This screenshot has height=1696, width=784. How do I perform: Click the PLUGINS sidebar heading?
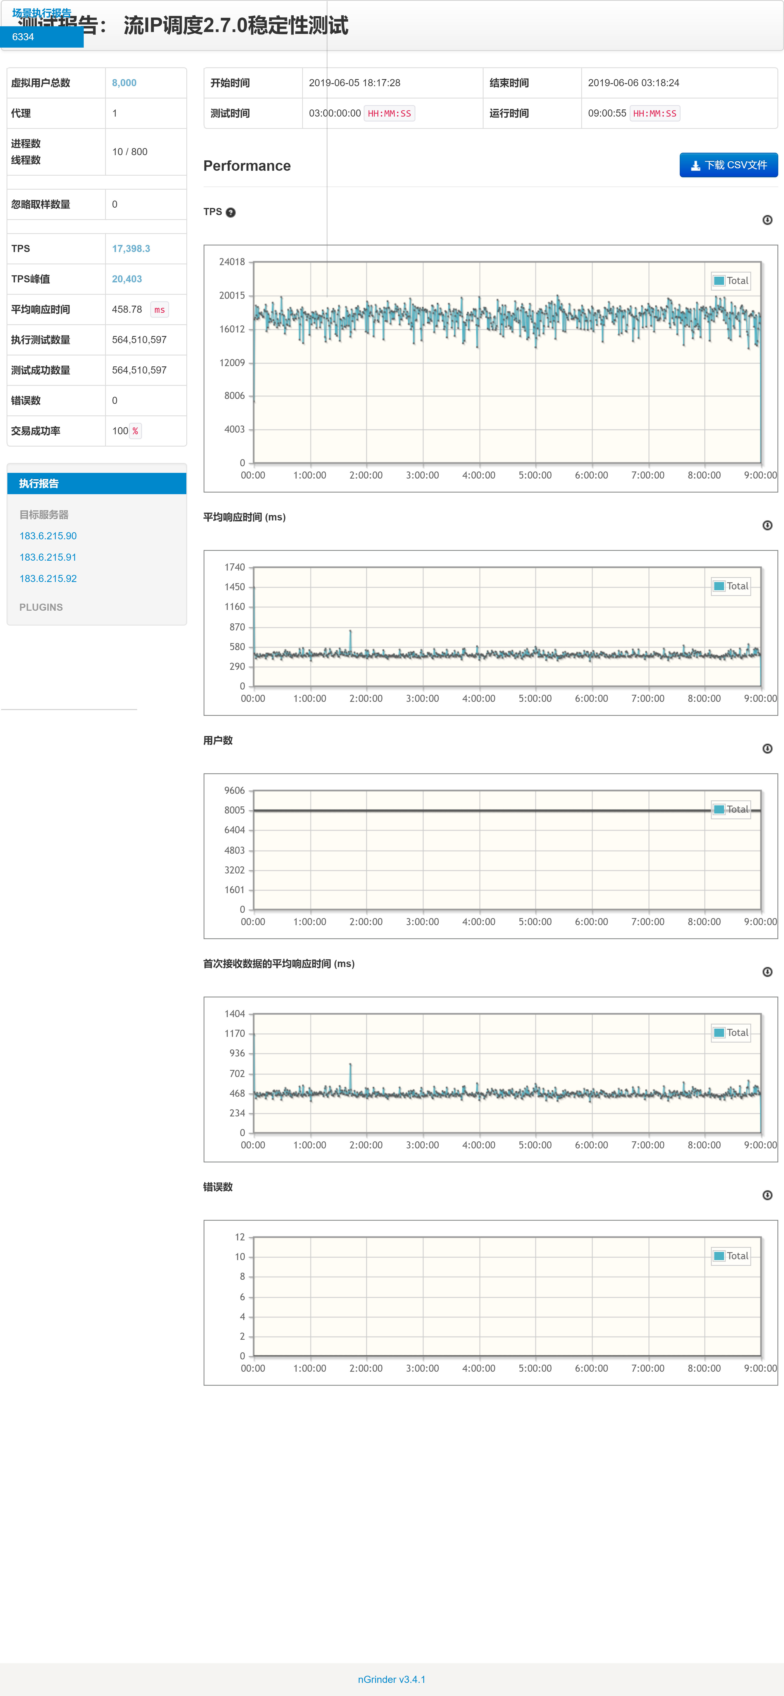[x=41, y=607]
